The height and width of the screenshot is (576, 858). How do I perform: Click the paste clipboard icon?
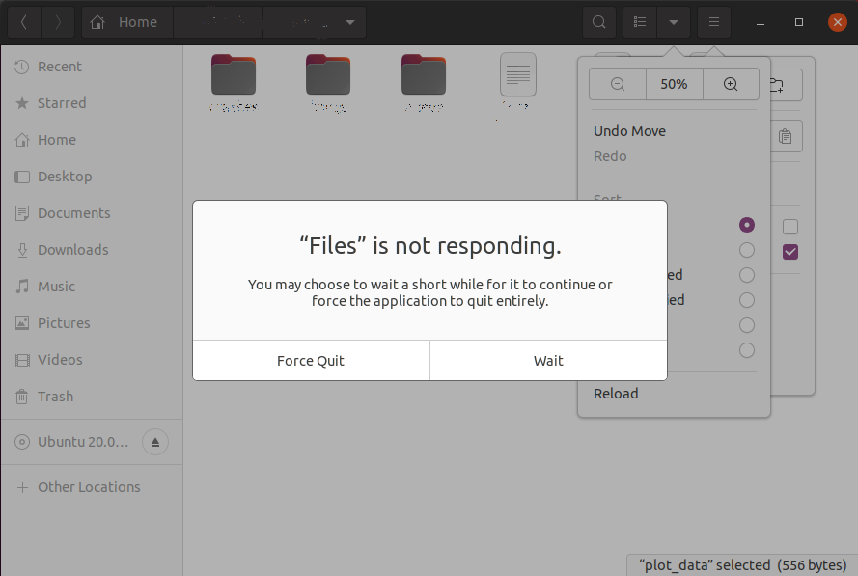786,137
